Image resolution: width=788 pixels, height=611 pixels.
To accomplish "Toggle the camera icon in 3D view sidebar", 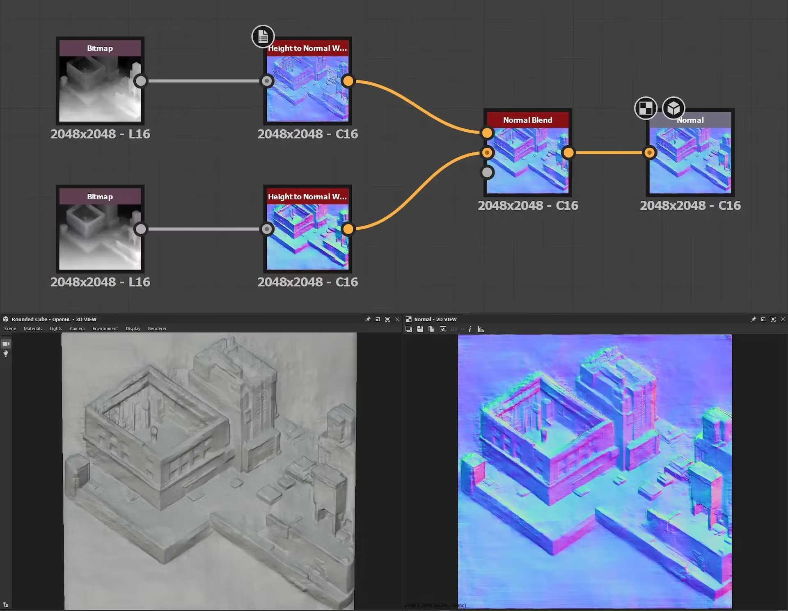I will [6, 344].
